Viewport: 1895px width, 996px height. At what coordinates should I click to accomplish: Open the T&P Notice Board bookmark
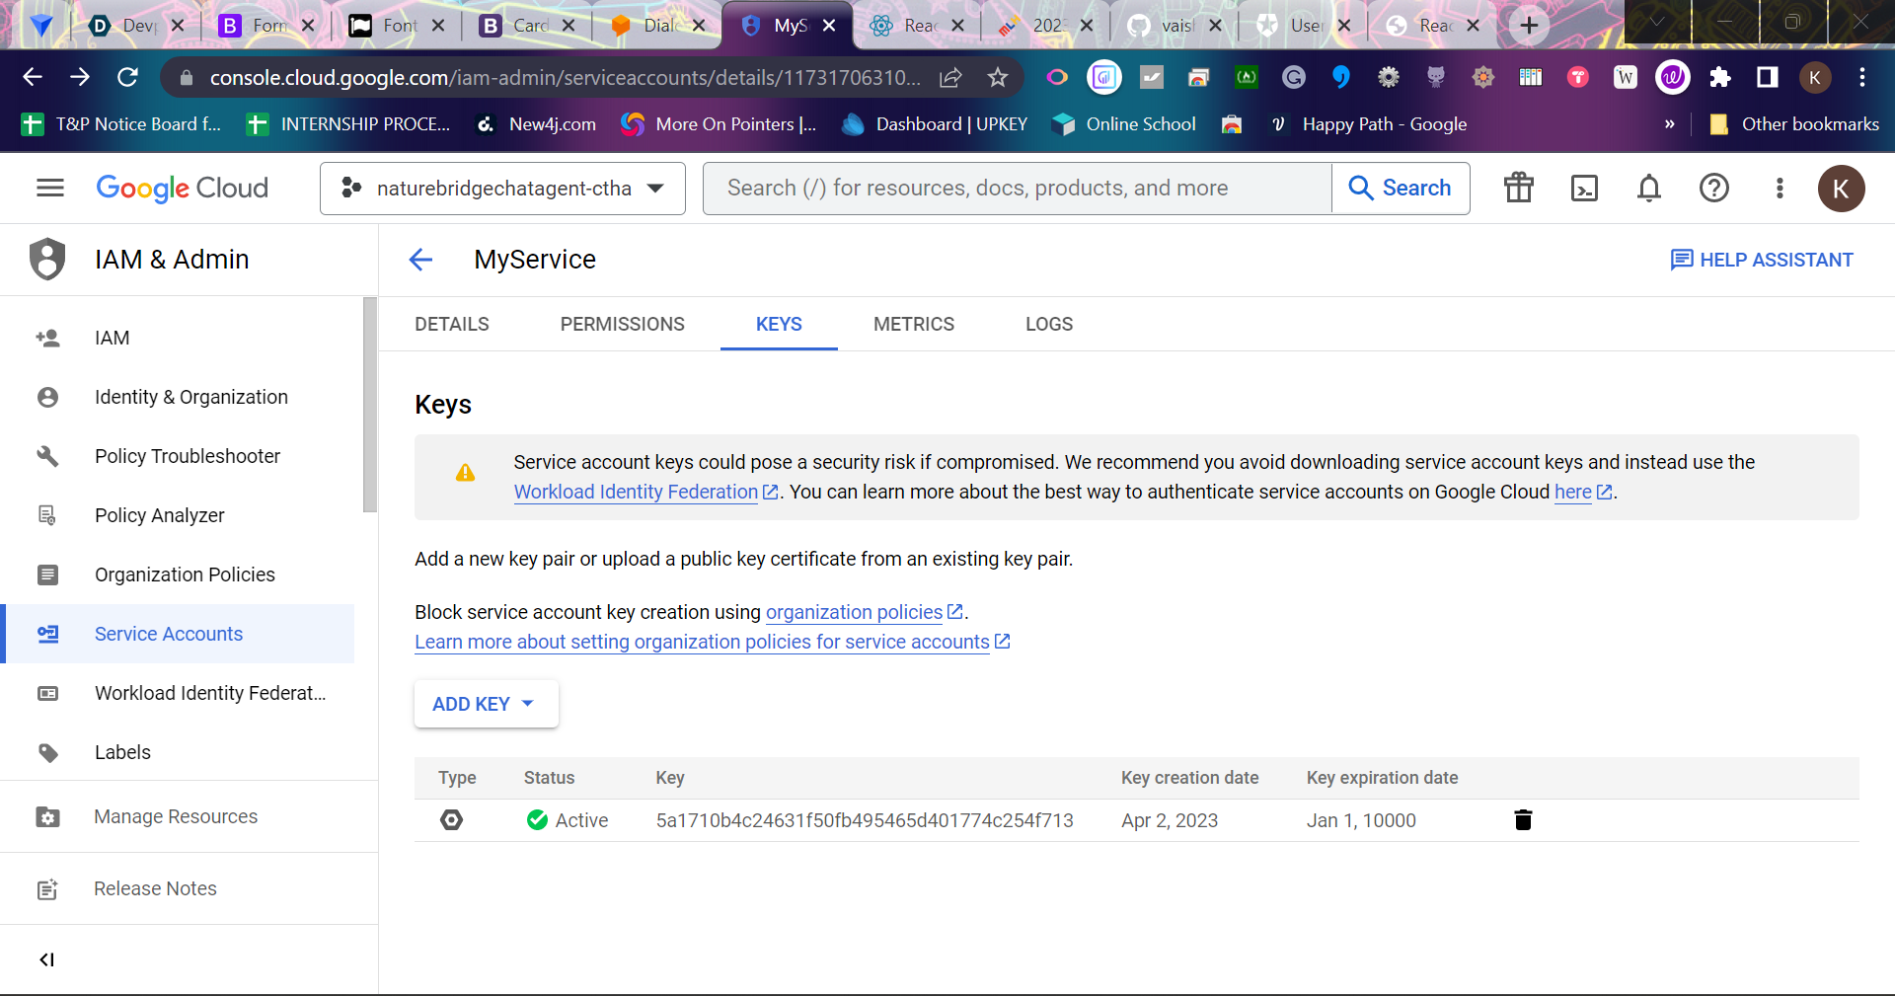tap(122, 124)
